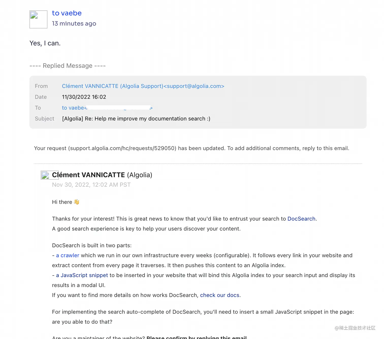This screenshot has height=339, width=384.
Task: Click the watermark at bottom right corner
Action: pos(355,328)
